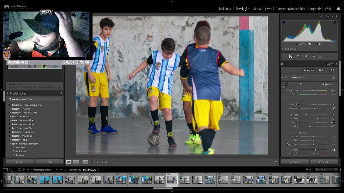Open the Biblioteca module

(x=225, y=9)
